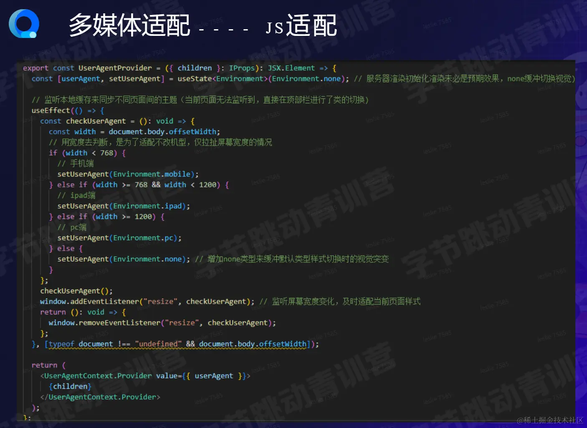Screen dimensions: 587x428
Task: Click the underlined 'typeof document !== "undefined"' dependency line
Action: (175, 344)
